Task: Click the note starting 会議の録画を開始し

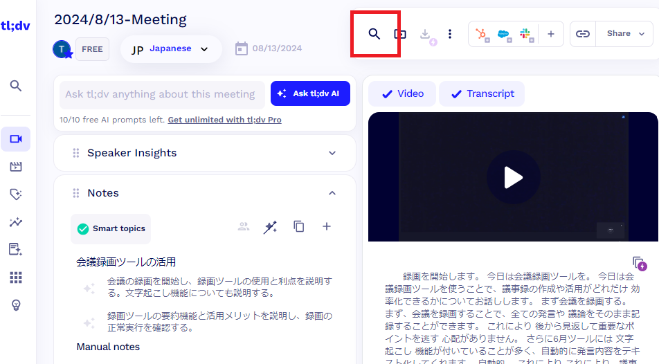Action: point(219,287)
